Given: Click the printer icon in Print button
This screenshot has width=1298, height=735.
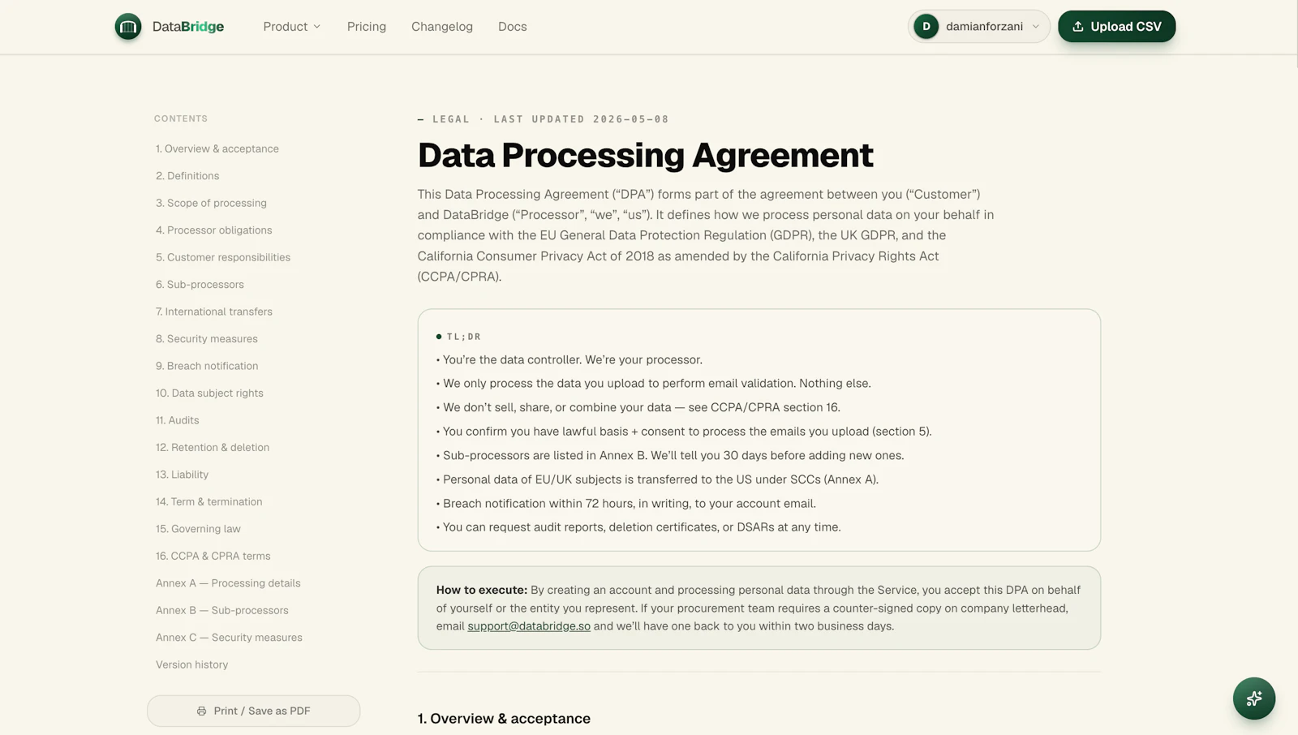Looking at the screenshot, I should click(x=201, y=711).
